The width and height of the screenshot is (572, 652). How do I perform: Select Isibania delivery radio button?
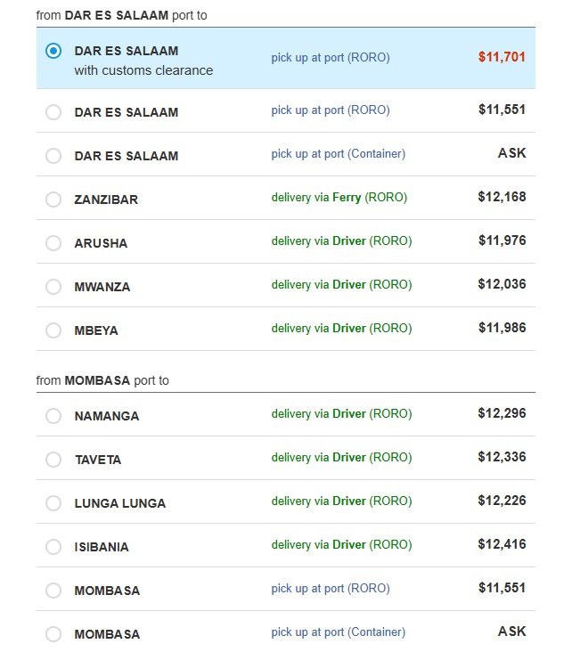pyautogui.click(x=53, y=547)
